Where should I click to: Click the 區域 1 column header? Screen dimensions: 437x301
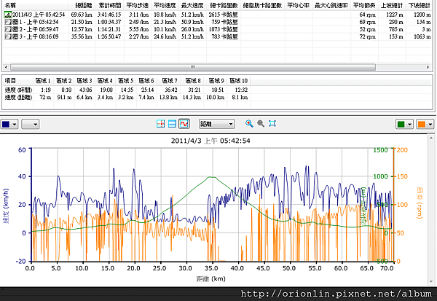(43, 81)
